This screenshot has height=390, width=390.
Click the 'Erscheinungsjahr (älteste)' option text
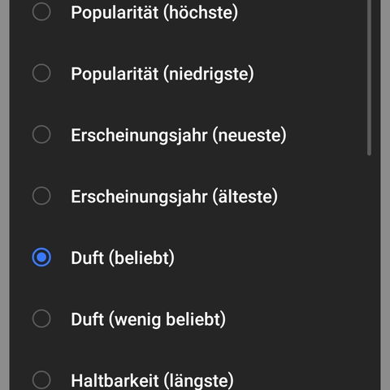coord(174,197)
